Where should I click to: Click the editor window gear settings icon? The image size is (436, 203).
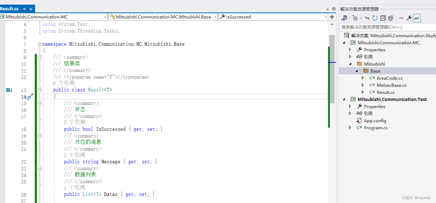(x=334, y=9)
